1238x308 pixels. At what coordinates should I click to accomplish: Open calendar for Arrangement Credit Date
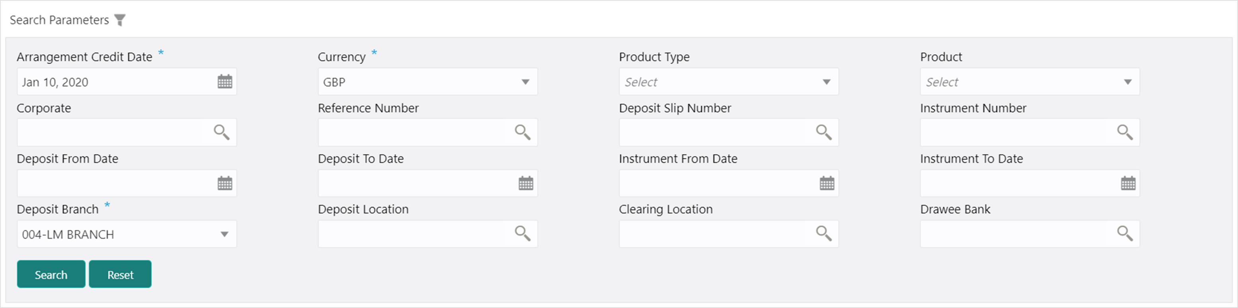point(224,82)
